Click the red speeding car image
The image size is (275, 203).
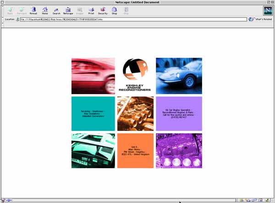(93, 76)
